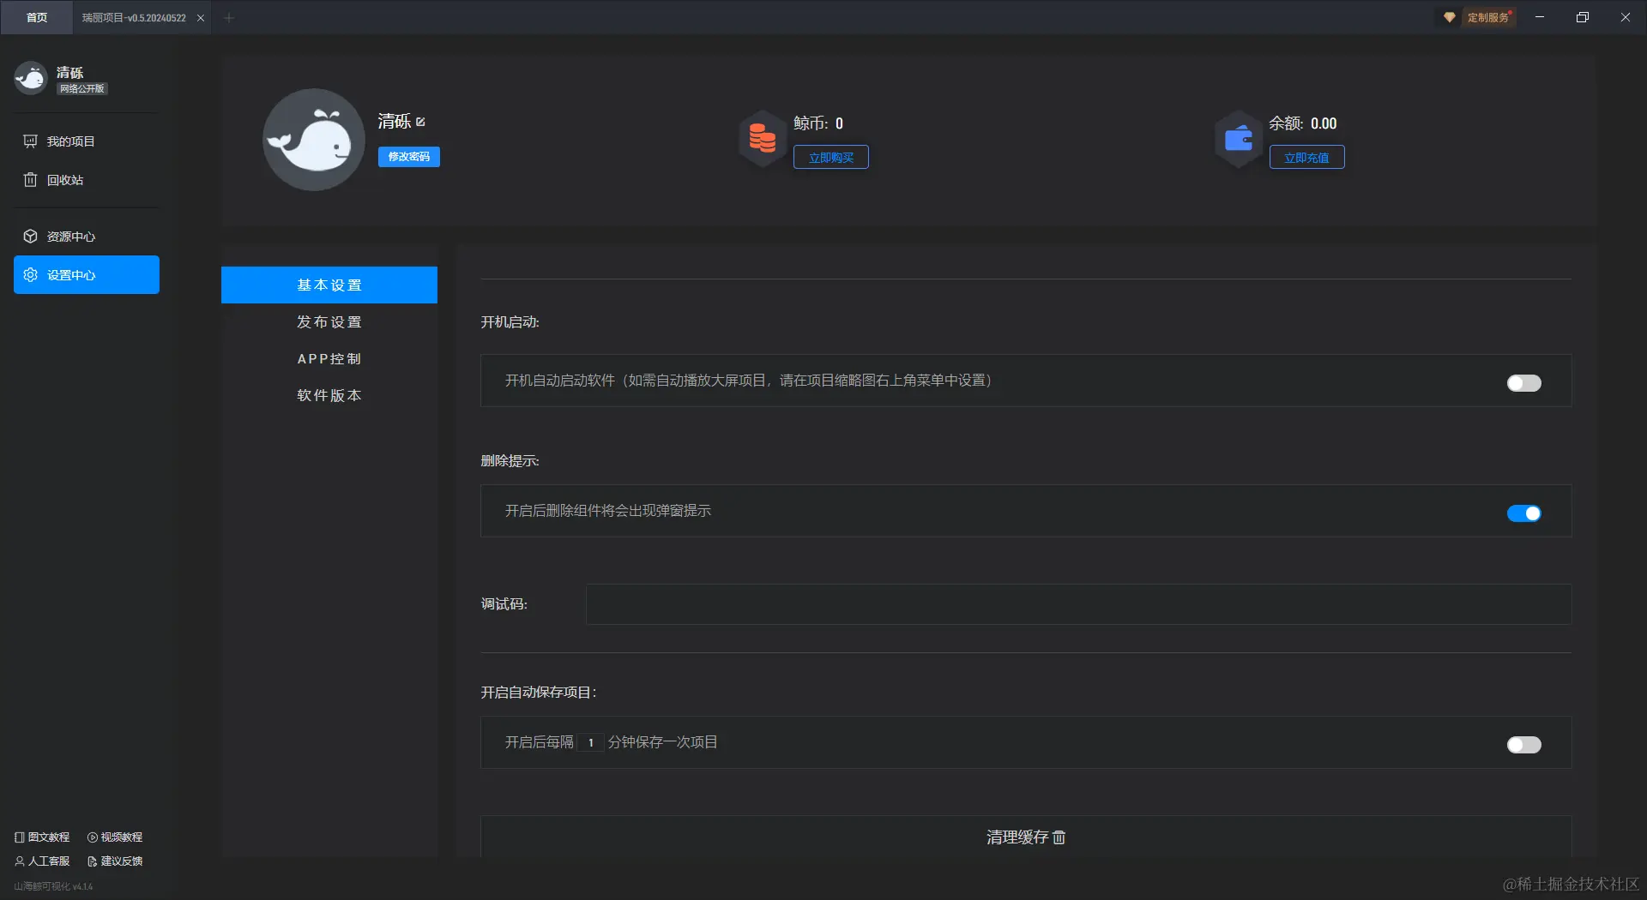The image size is (1647, 900).
Task: Minimize the application window
Action: click(1540, 17)
